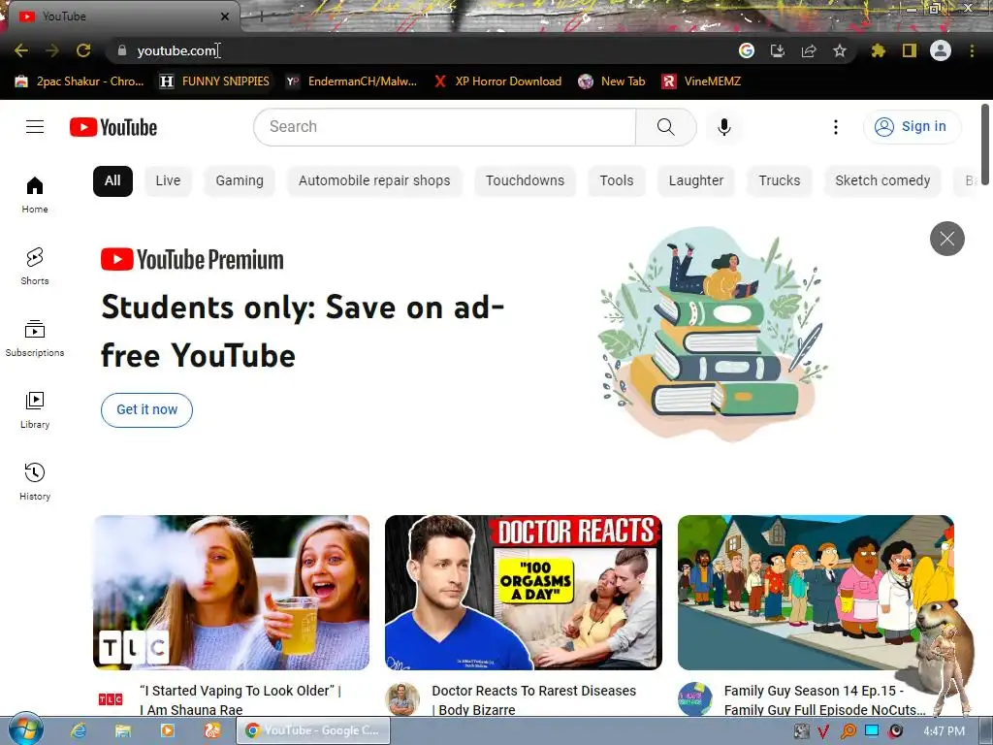Image resolution: width=993 pixels, height=745 pixels.
Task: Select the Touchdowns filter chip
Action: [525, 180]
